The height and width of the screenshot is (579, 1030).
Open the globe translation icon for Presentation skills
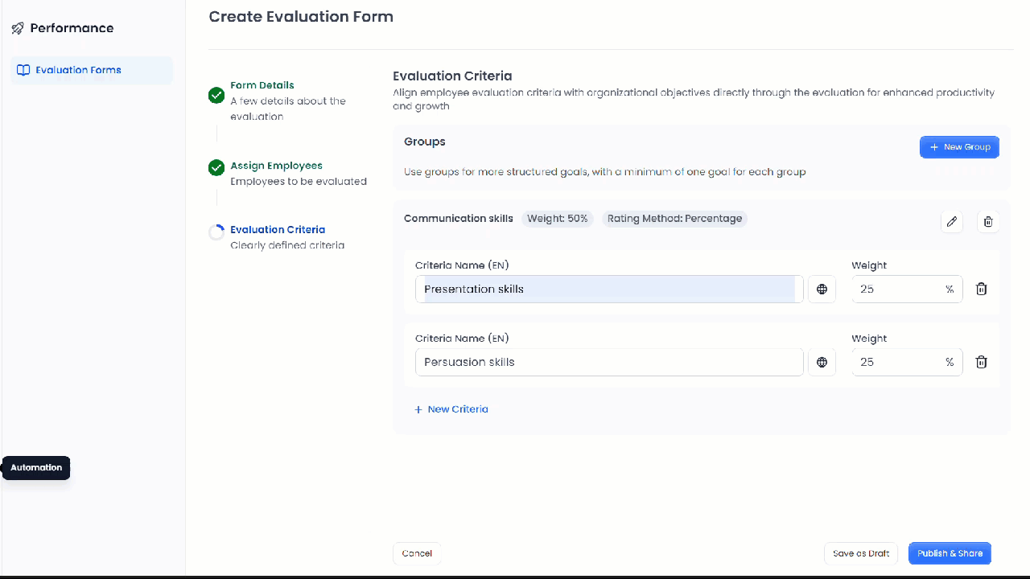tap(822, 289)
